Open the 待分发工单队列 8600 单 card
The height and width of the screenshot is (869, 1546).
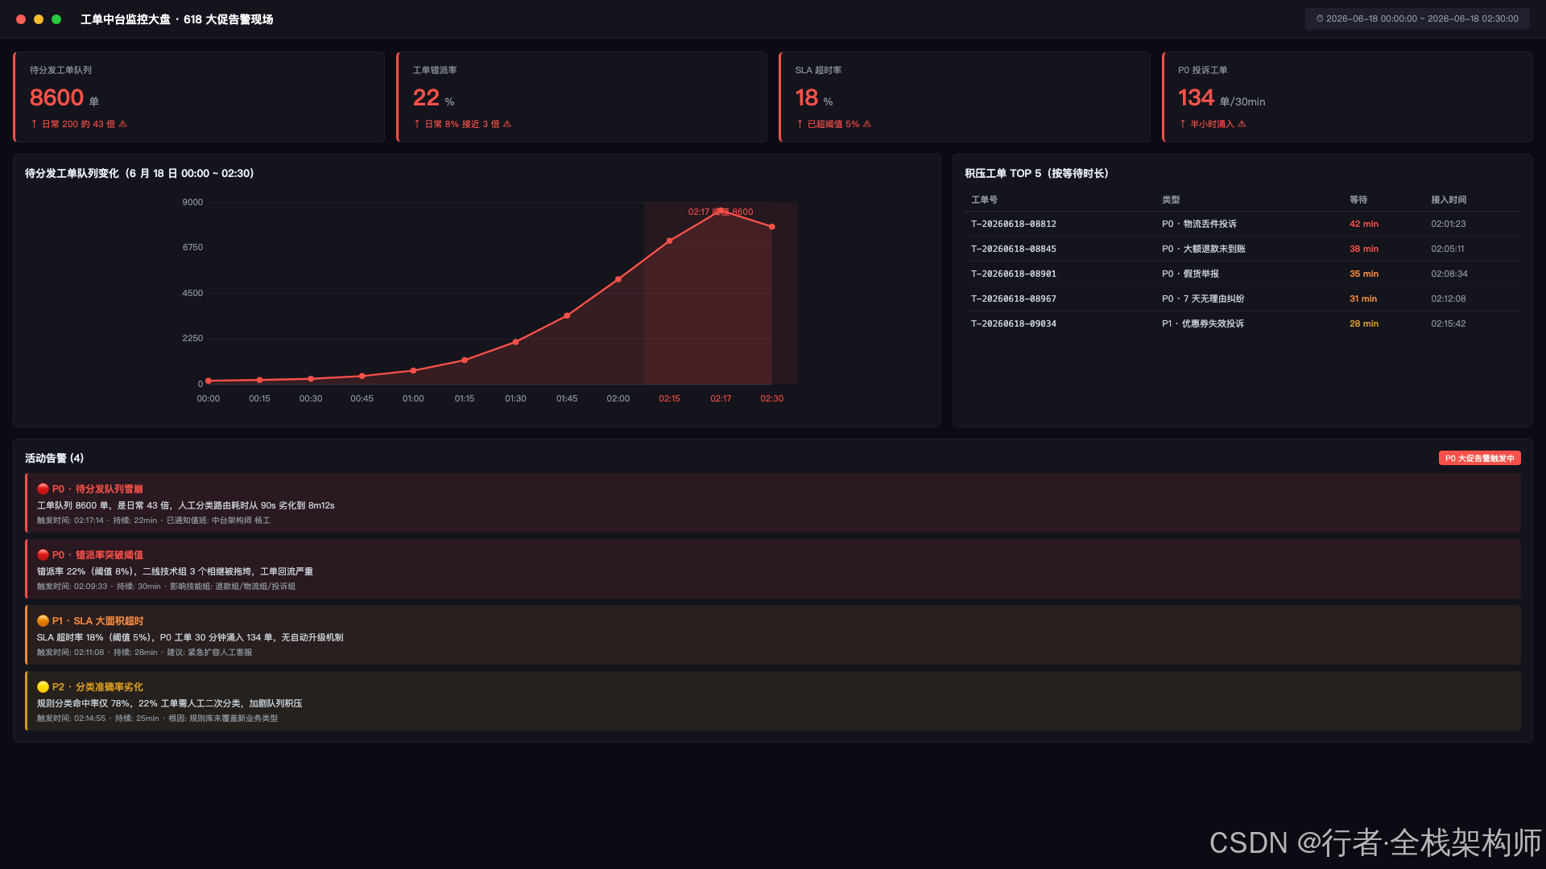pos(199,97)
